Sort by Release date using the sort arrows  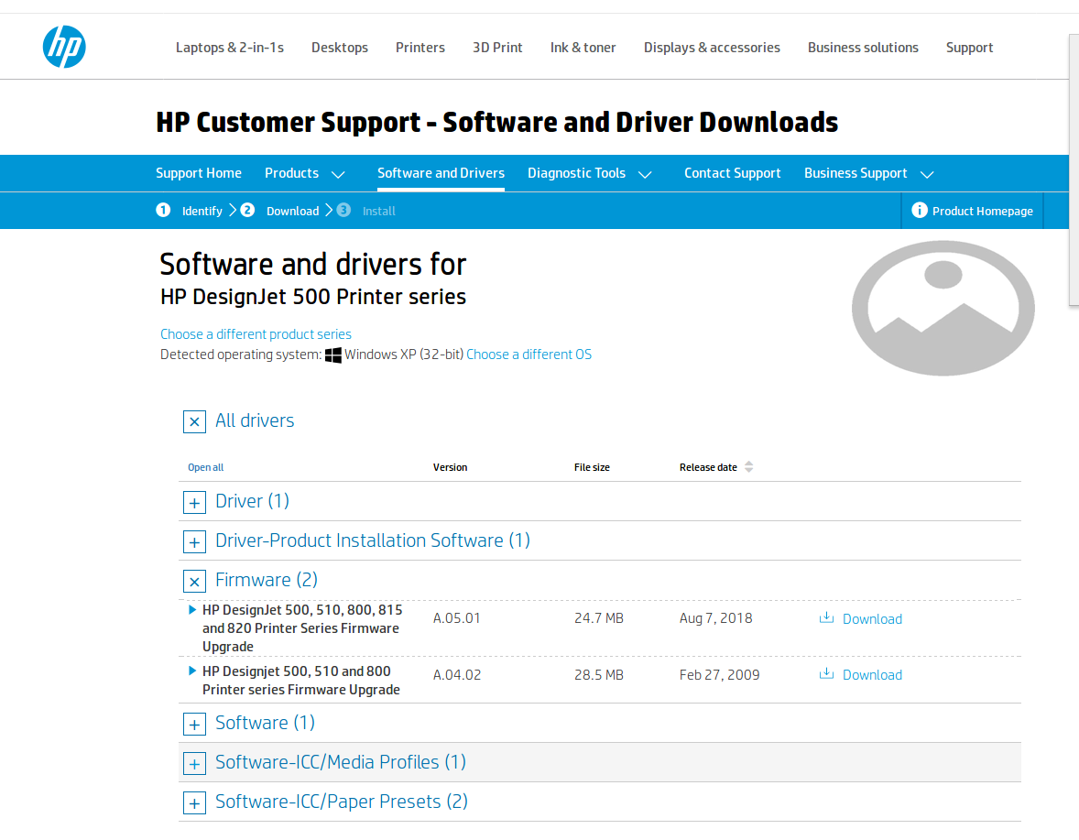(x=748, y=466)
